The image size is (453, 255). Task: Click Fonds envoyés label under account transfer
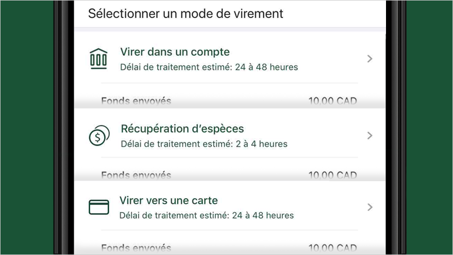click(136, 101)
